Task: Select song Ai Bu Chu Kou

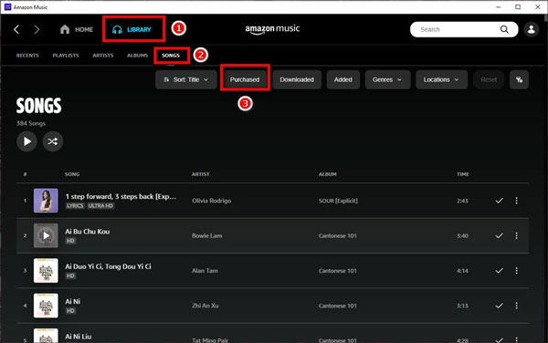Action: point(88,232)
